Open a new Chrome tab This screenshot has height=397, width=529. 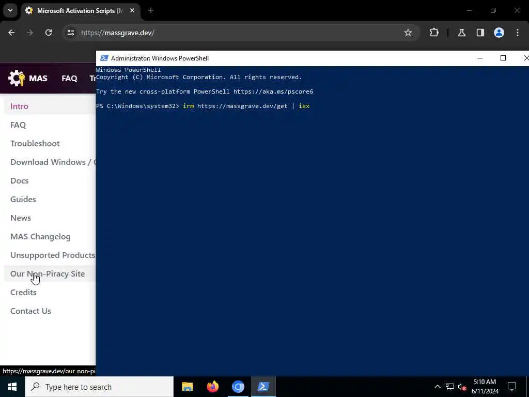[150, 11]
